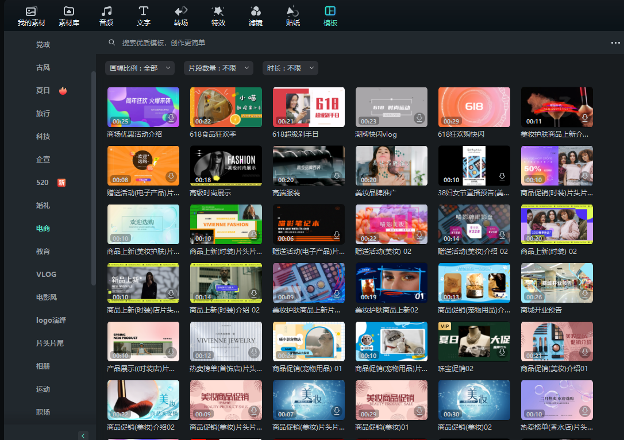This screenshot has height=440, width=624.
Task: Select the 滤镜 filters icon
Action: [256, 16]
